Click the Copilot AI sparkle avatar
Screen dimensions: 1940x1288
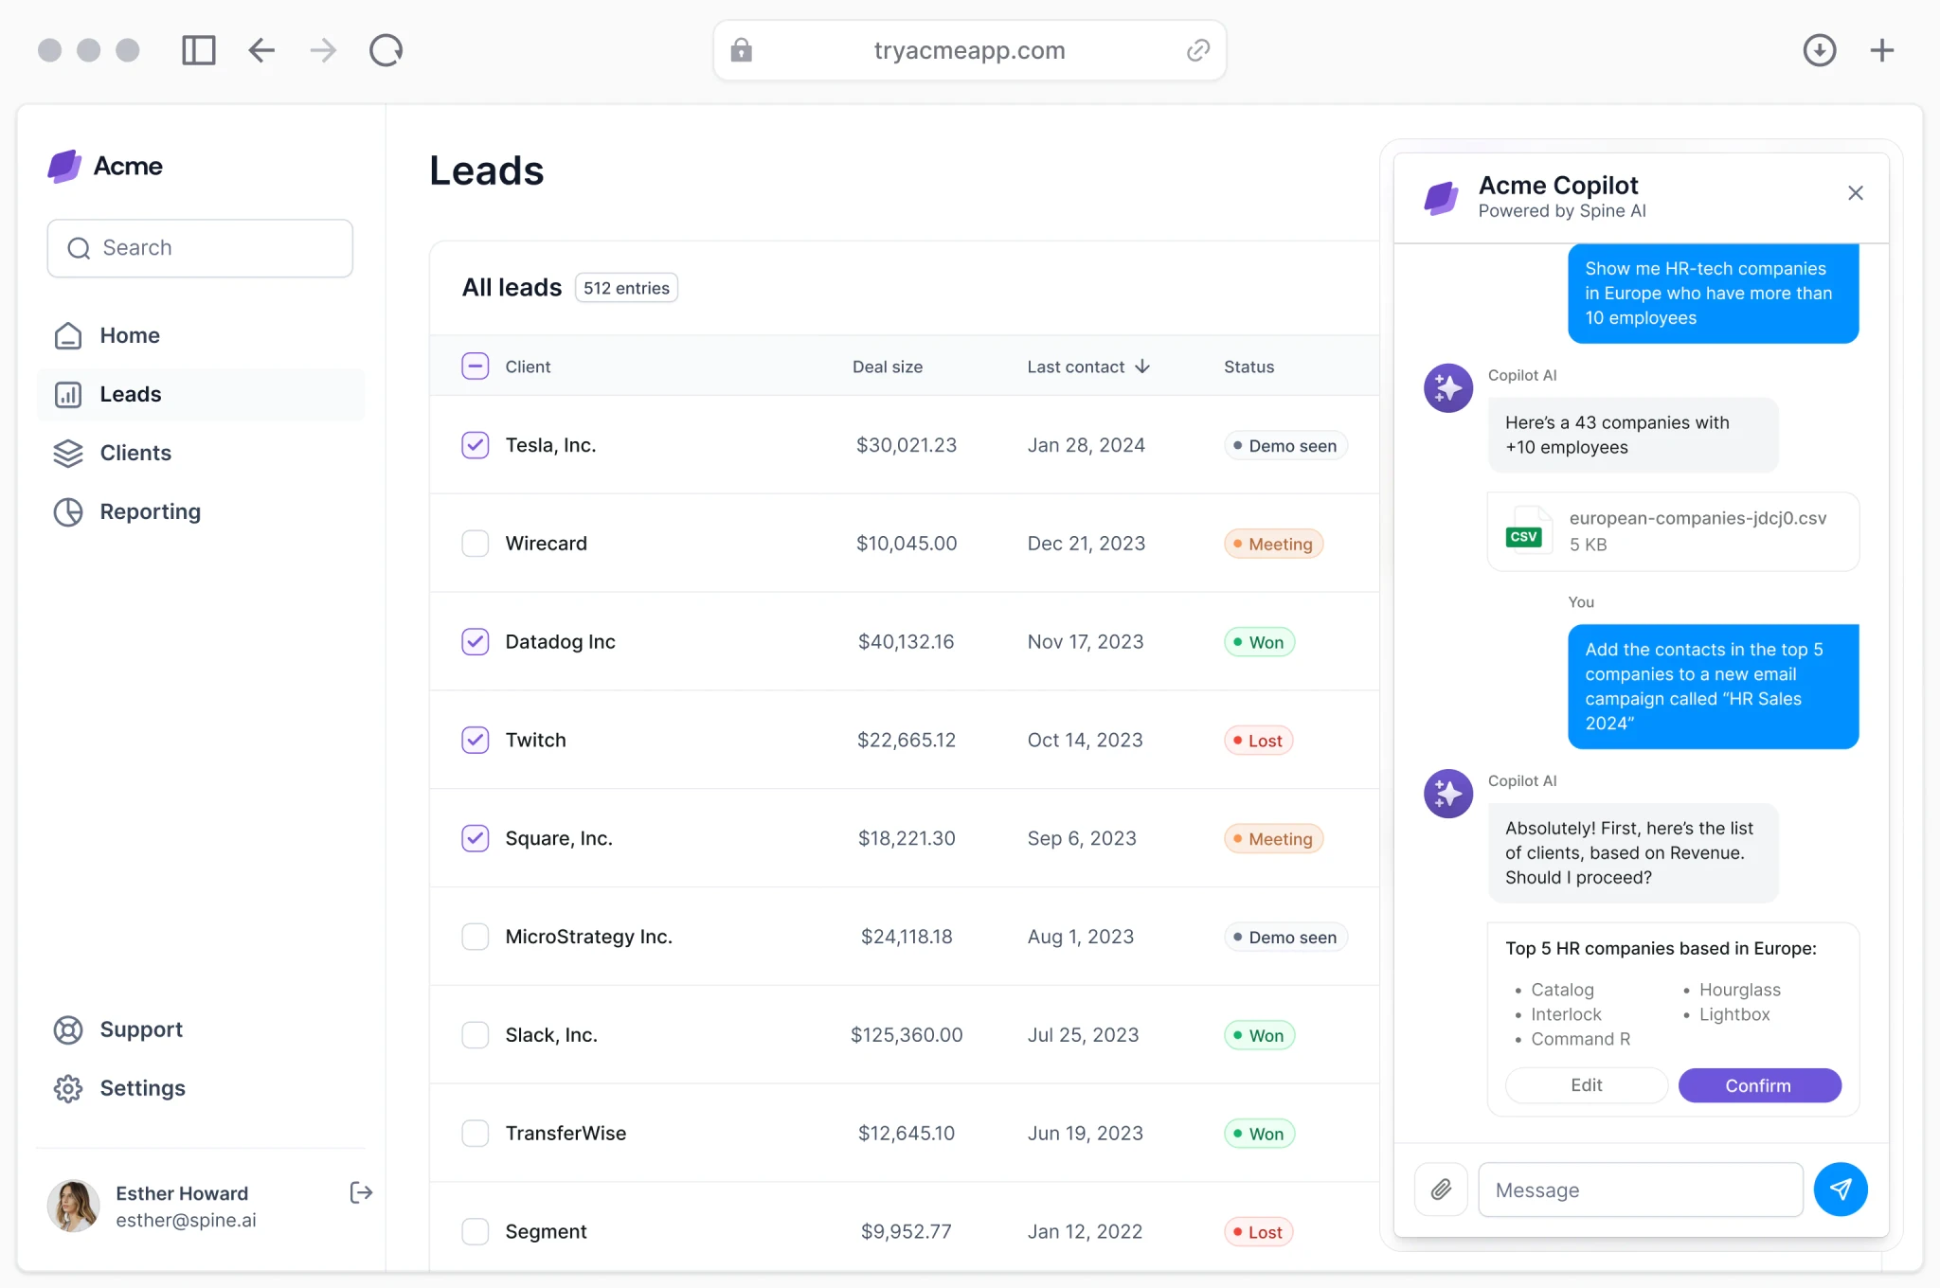pyautogui.click(x=1447, y=387)
